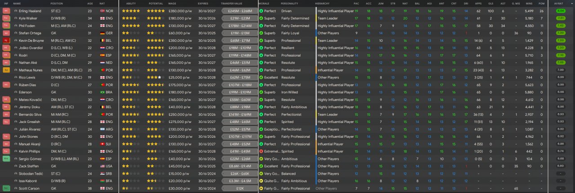
Task: Sort by the Age column header
Action: click(x=90, y=3)
